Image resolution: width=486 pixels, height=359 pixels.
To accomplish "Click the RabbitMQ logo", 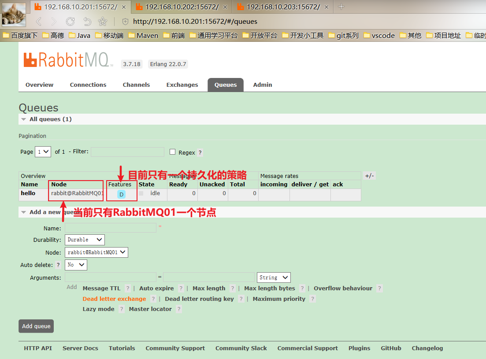I will click(x=68, y=60).
